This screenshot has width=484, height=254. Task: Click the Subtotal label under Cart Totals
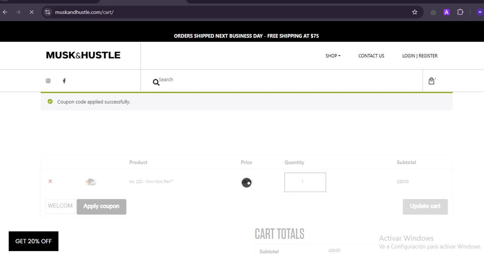tap(269, 251)
